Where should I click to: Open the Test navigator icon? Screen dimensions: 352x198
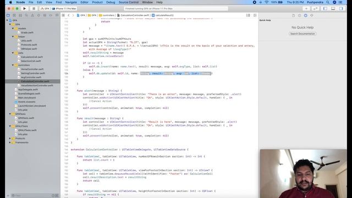click(38, 15)
